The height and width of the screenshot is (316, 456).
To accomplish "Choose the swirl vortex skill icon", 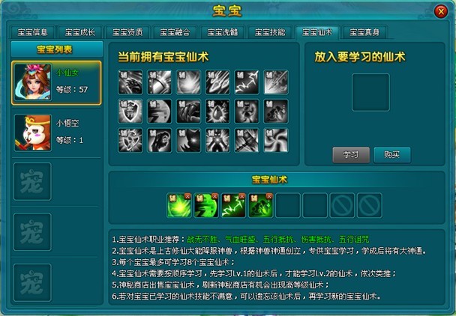I will click(276, 140).
